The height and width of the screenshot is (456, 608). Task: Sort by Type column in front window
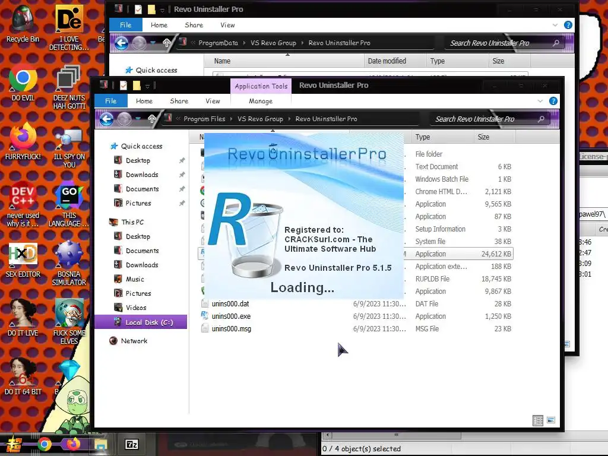pyautogui.click(x=442, y=137)
